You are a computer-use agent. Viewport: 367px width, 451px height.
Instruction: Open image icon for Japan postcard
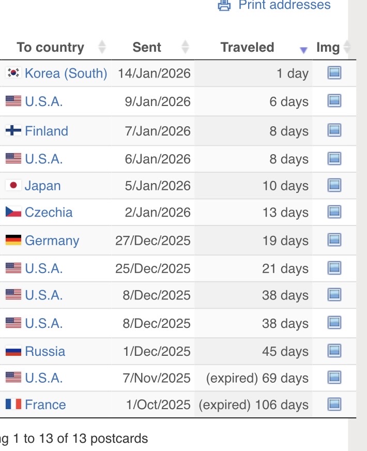coord(334,185)
